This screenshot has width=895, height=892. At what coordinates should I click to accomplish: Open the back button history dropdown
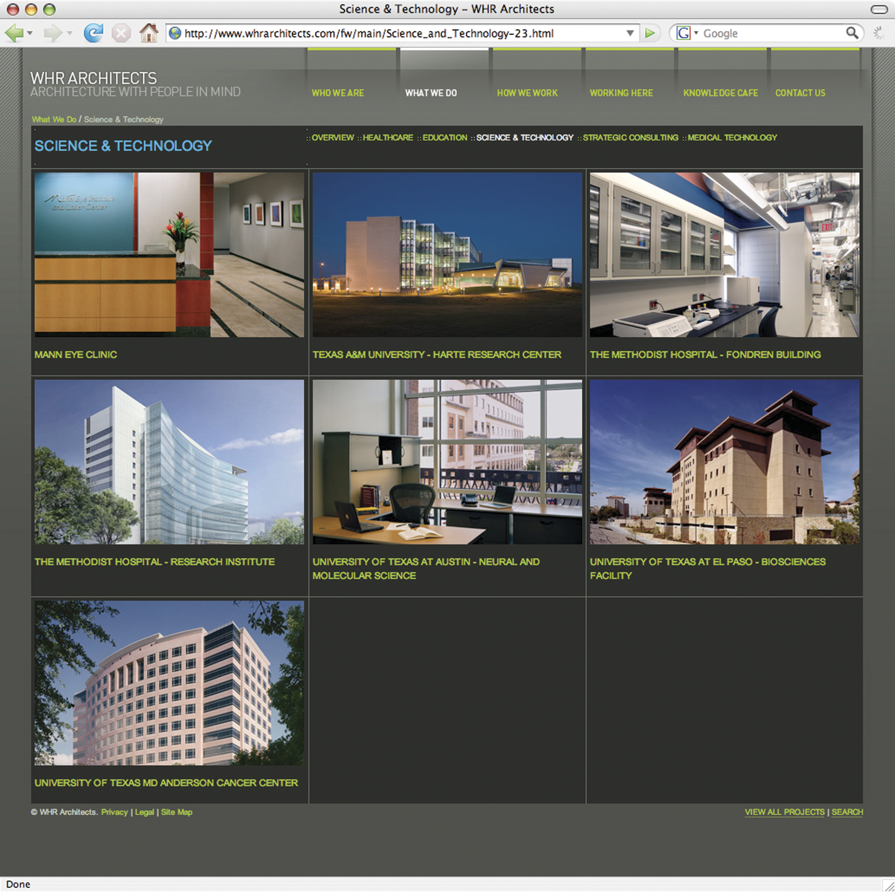pyautogui.click(x=30, y=34)
